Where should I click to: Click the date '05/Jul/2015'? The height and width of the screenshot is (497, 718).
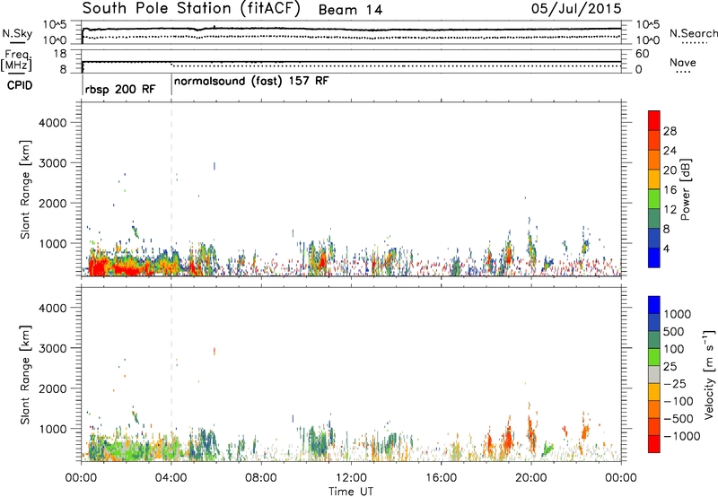(576, 9)
